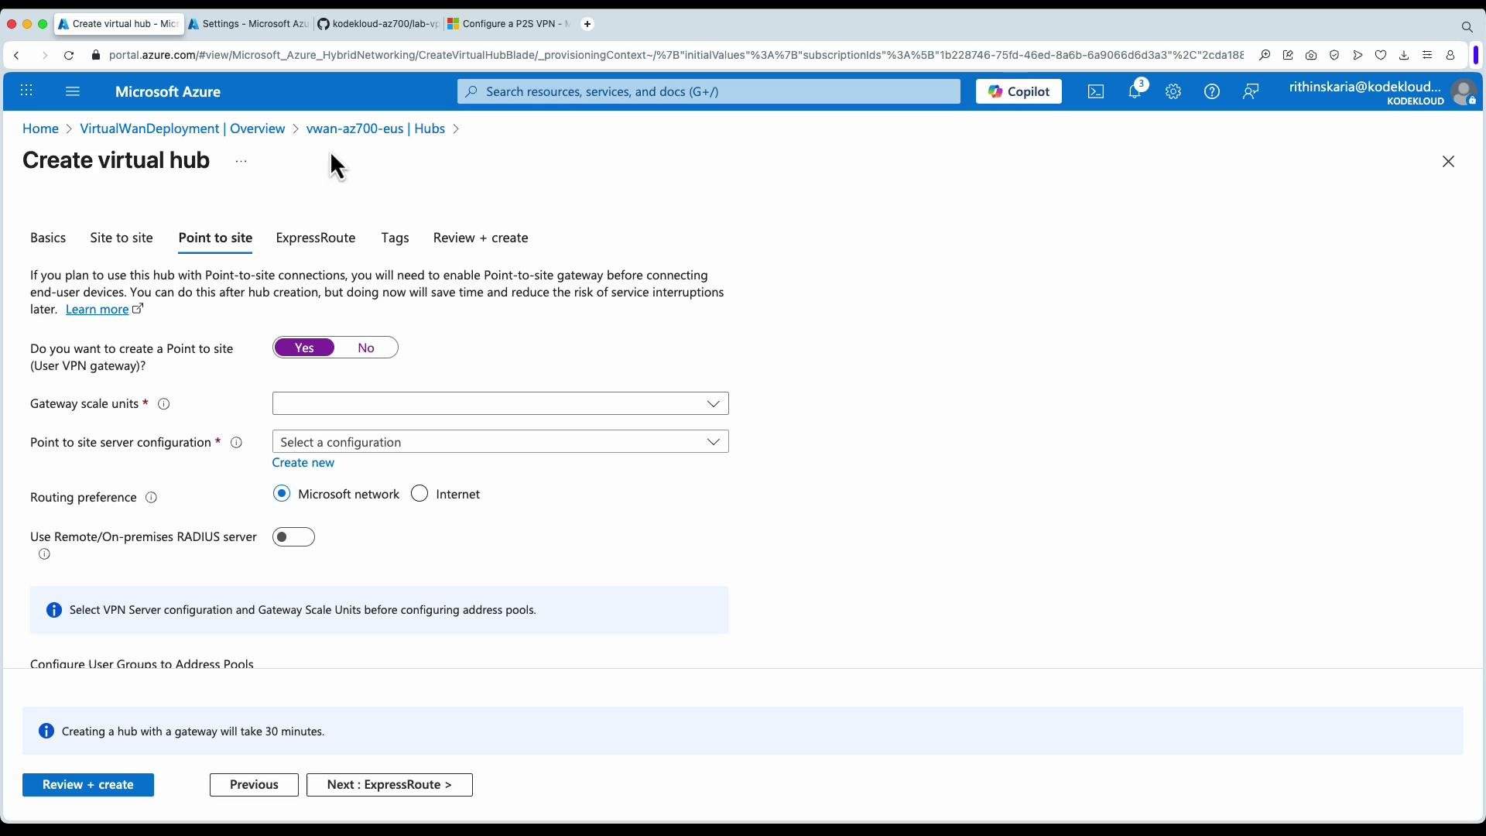Image resolution: width=1486 pixels, height=836 pixels.
Task: Open Copilot from the header
Action: pyautogui.click(x=1019, y=91)
